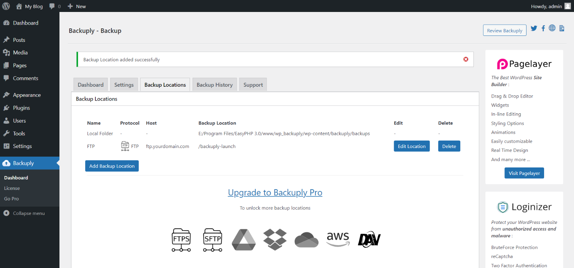Viewport: 574px width, 268px height.
Task: Open the Settings tab of Backuply
Action: coord(124,84)
